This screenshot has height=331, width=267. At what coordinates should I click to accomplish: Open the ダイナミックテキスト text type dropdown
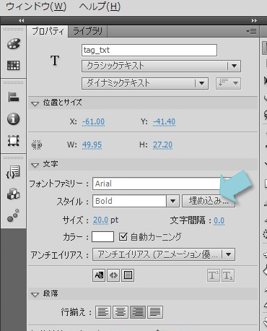click(x=145, y=83)
